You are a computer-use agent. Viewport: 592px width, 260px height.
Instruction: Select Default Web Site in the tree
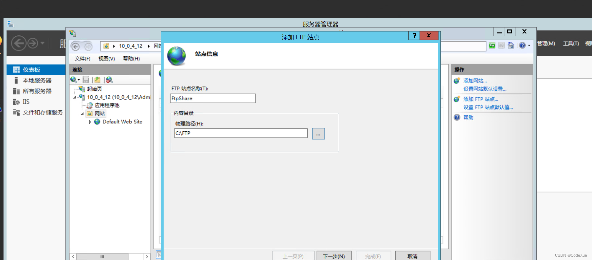[122, 122]
